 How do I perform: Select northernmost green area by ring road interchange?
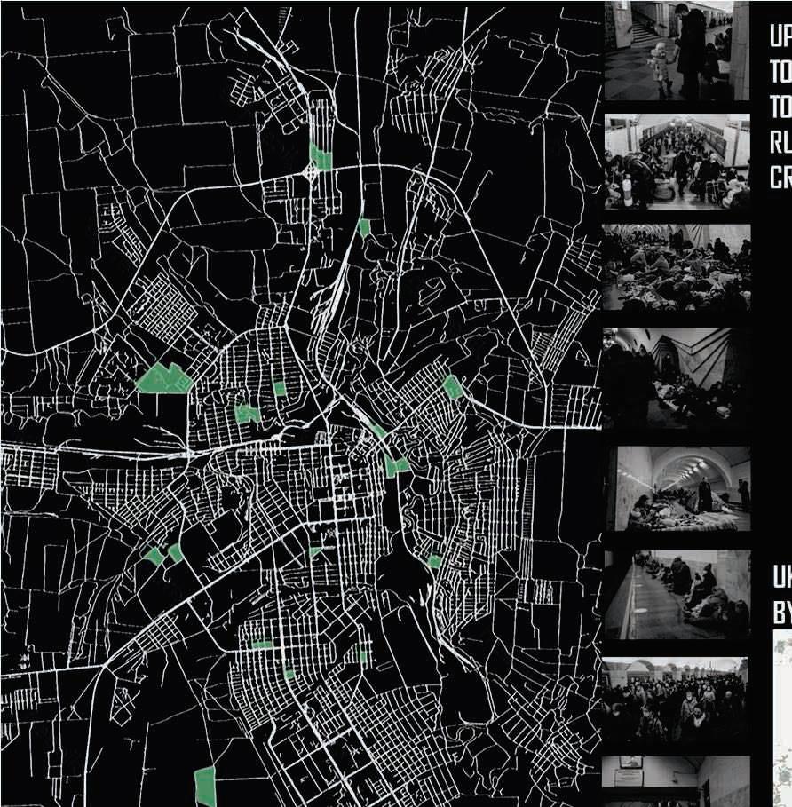point(321,157)
